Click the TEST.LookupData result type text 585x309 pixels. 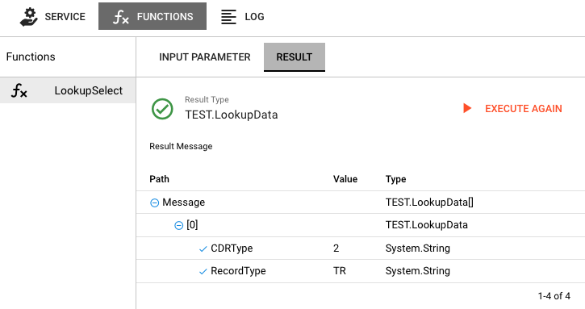click(232, 115)
